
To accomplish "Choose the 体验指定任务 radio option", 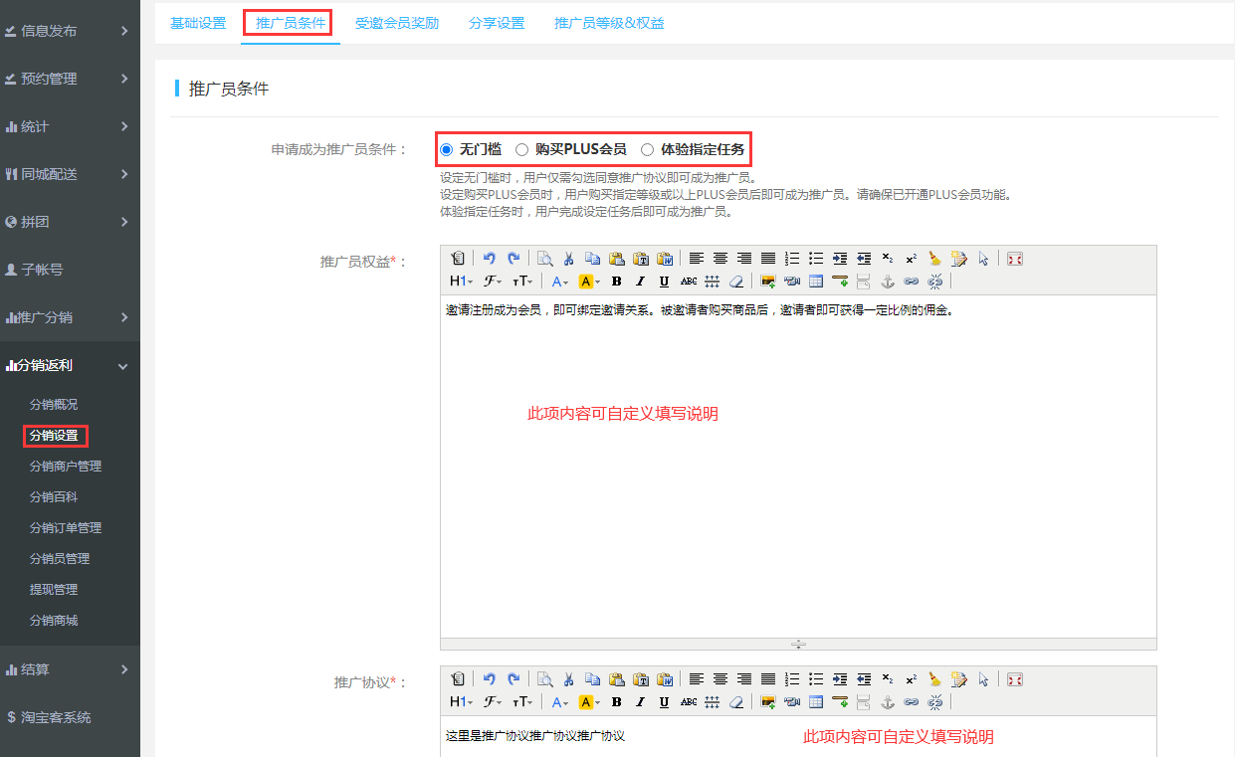I will pos(648,150).
